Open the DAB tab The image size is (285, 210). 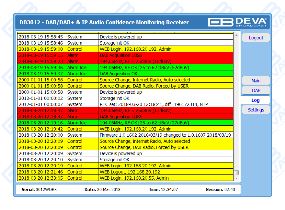pyautogui.click(x=256, y=90)
